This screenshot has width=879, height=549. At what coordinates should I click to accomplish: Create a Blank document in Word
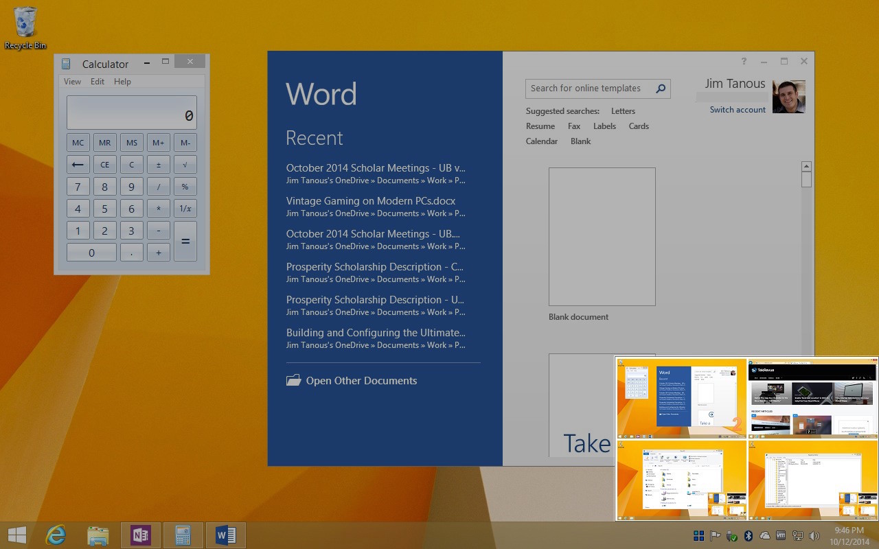tap(602, 236)
